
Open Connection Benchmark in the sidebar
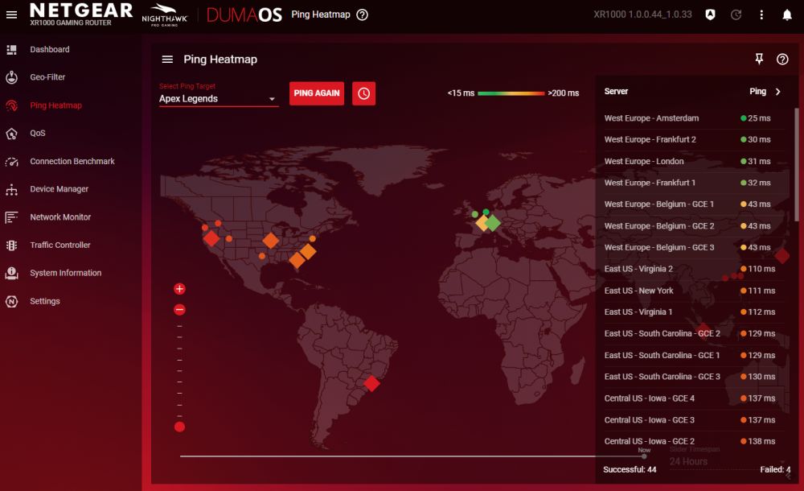click(71, 161)
